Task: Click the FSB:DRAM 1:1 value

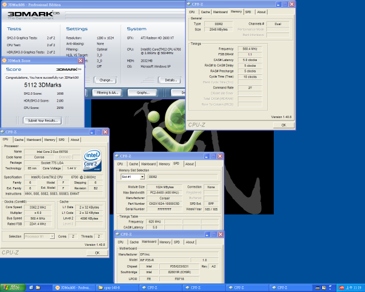Action: [x=250, y=54]
